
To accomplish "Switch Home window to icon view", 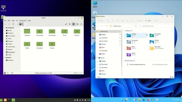I will click(73, 24).
